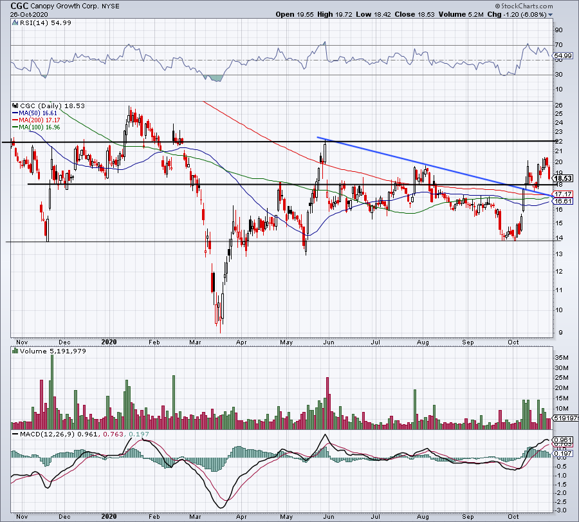Click the red 0.763 MACD signal value
The width and height of the screenshot is (579, 522).
coord(113,434)
